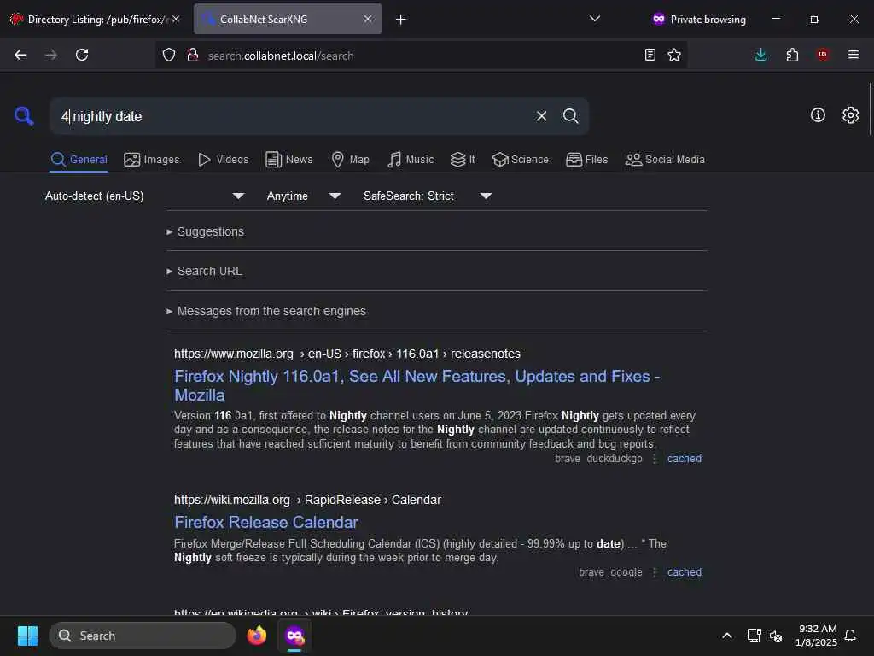Click the address bar URL text

point(280,56)
